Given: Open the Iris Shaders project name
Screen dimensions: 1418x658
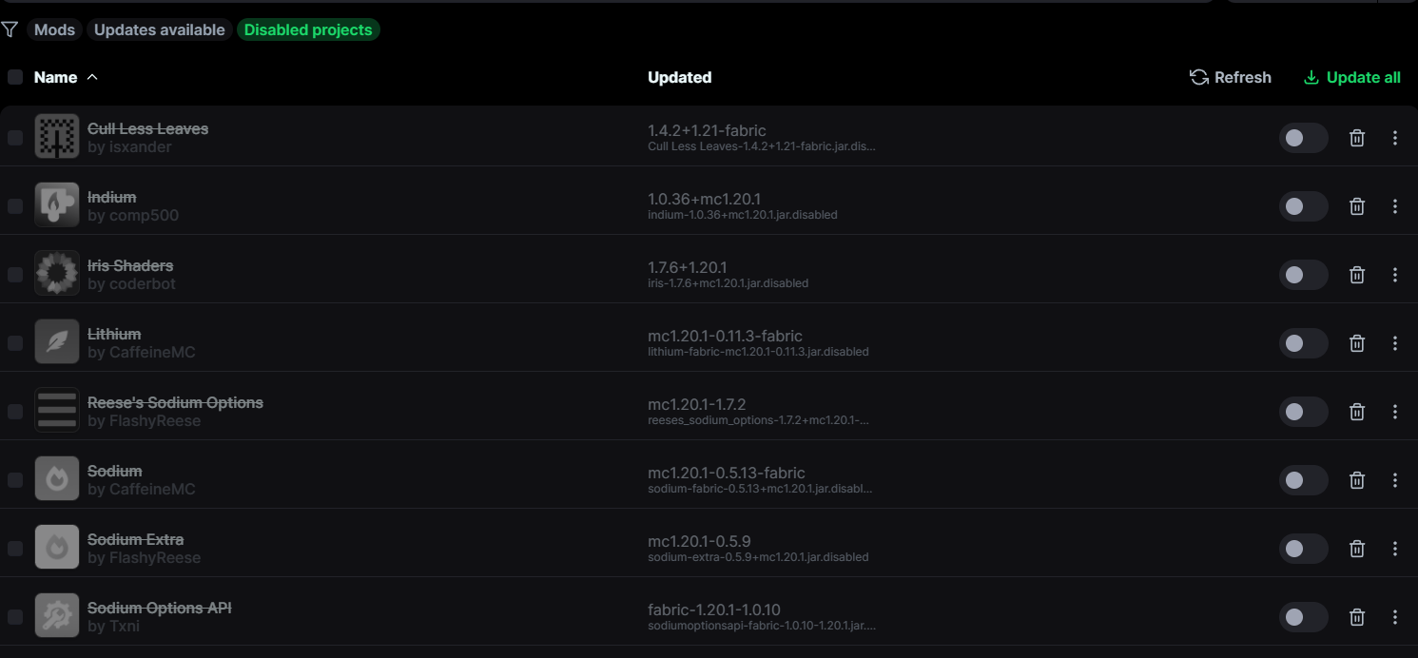Looking at the screenshot, I should [x=130, y=265].
